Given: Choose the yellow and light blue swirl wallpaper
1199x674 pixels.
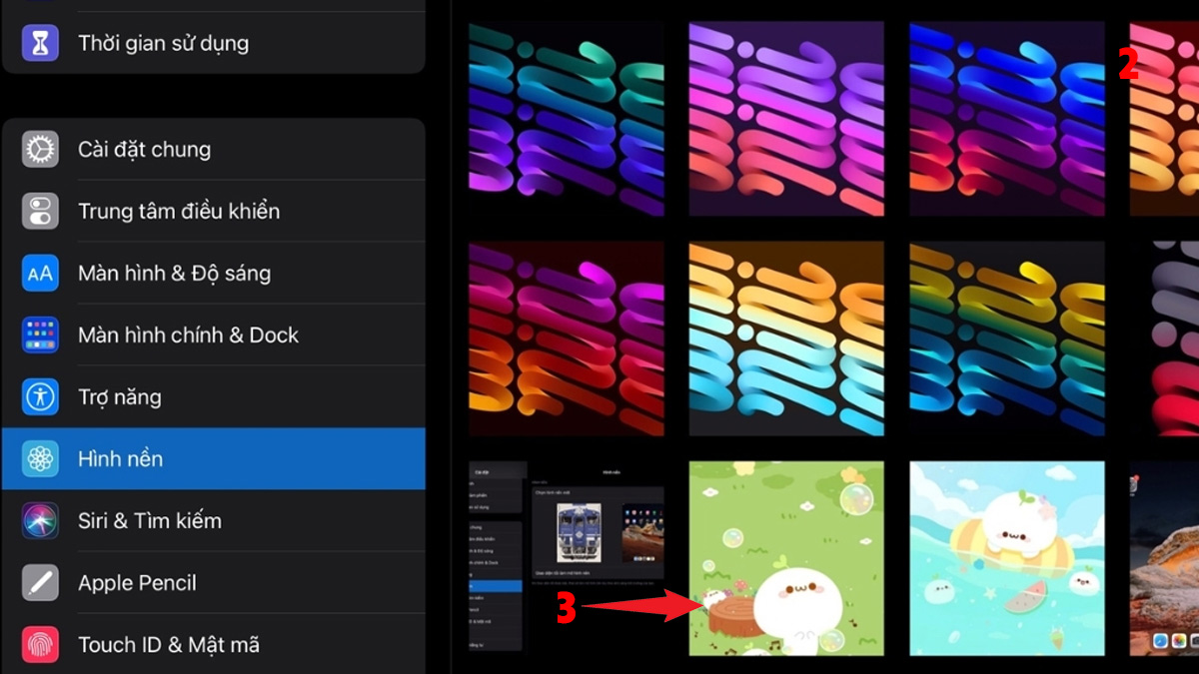Looking at the screenshot, I should [786, 338].
